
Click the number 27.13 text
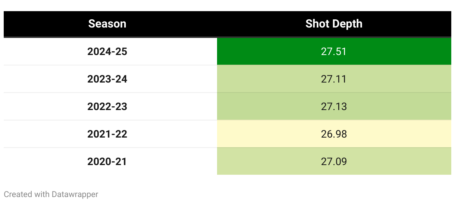pyautogui.click(x=334, y=106)
